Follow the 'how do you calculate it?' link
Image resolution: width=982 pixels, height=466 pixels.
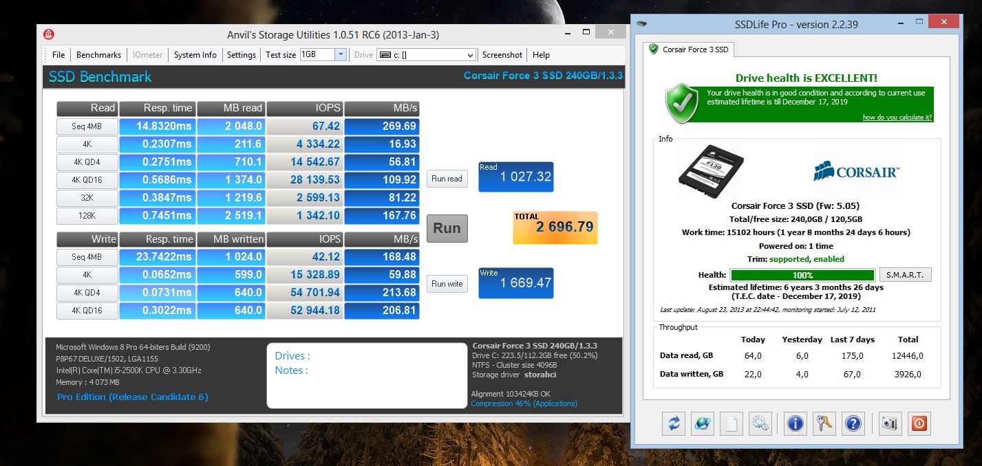pyautogui.click(x=897, y=118)
